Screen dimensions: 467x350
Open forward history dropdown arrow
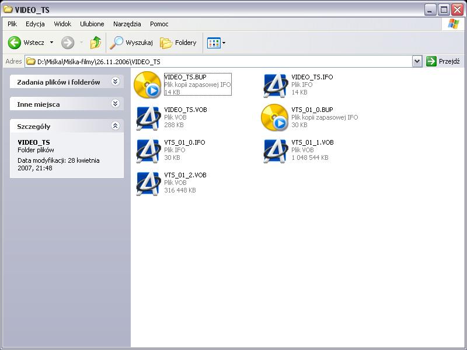[x=81, y=43]
